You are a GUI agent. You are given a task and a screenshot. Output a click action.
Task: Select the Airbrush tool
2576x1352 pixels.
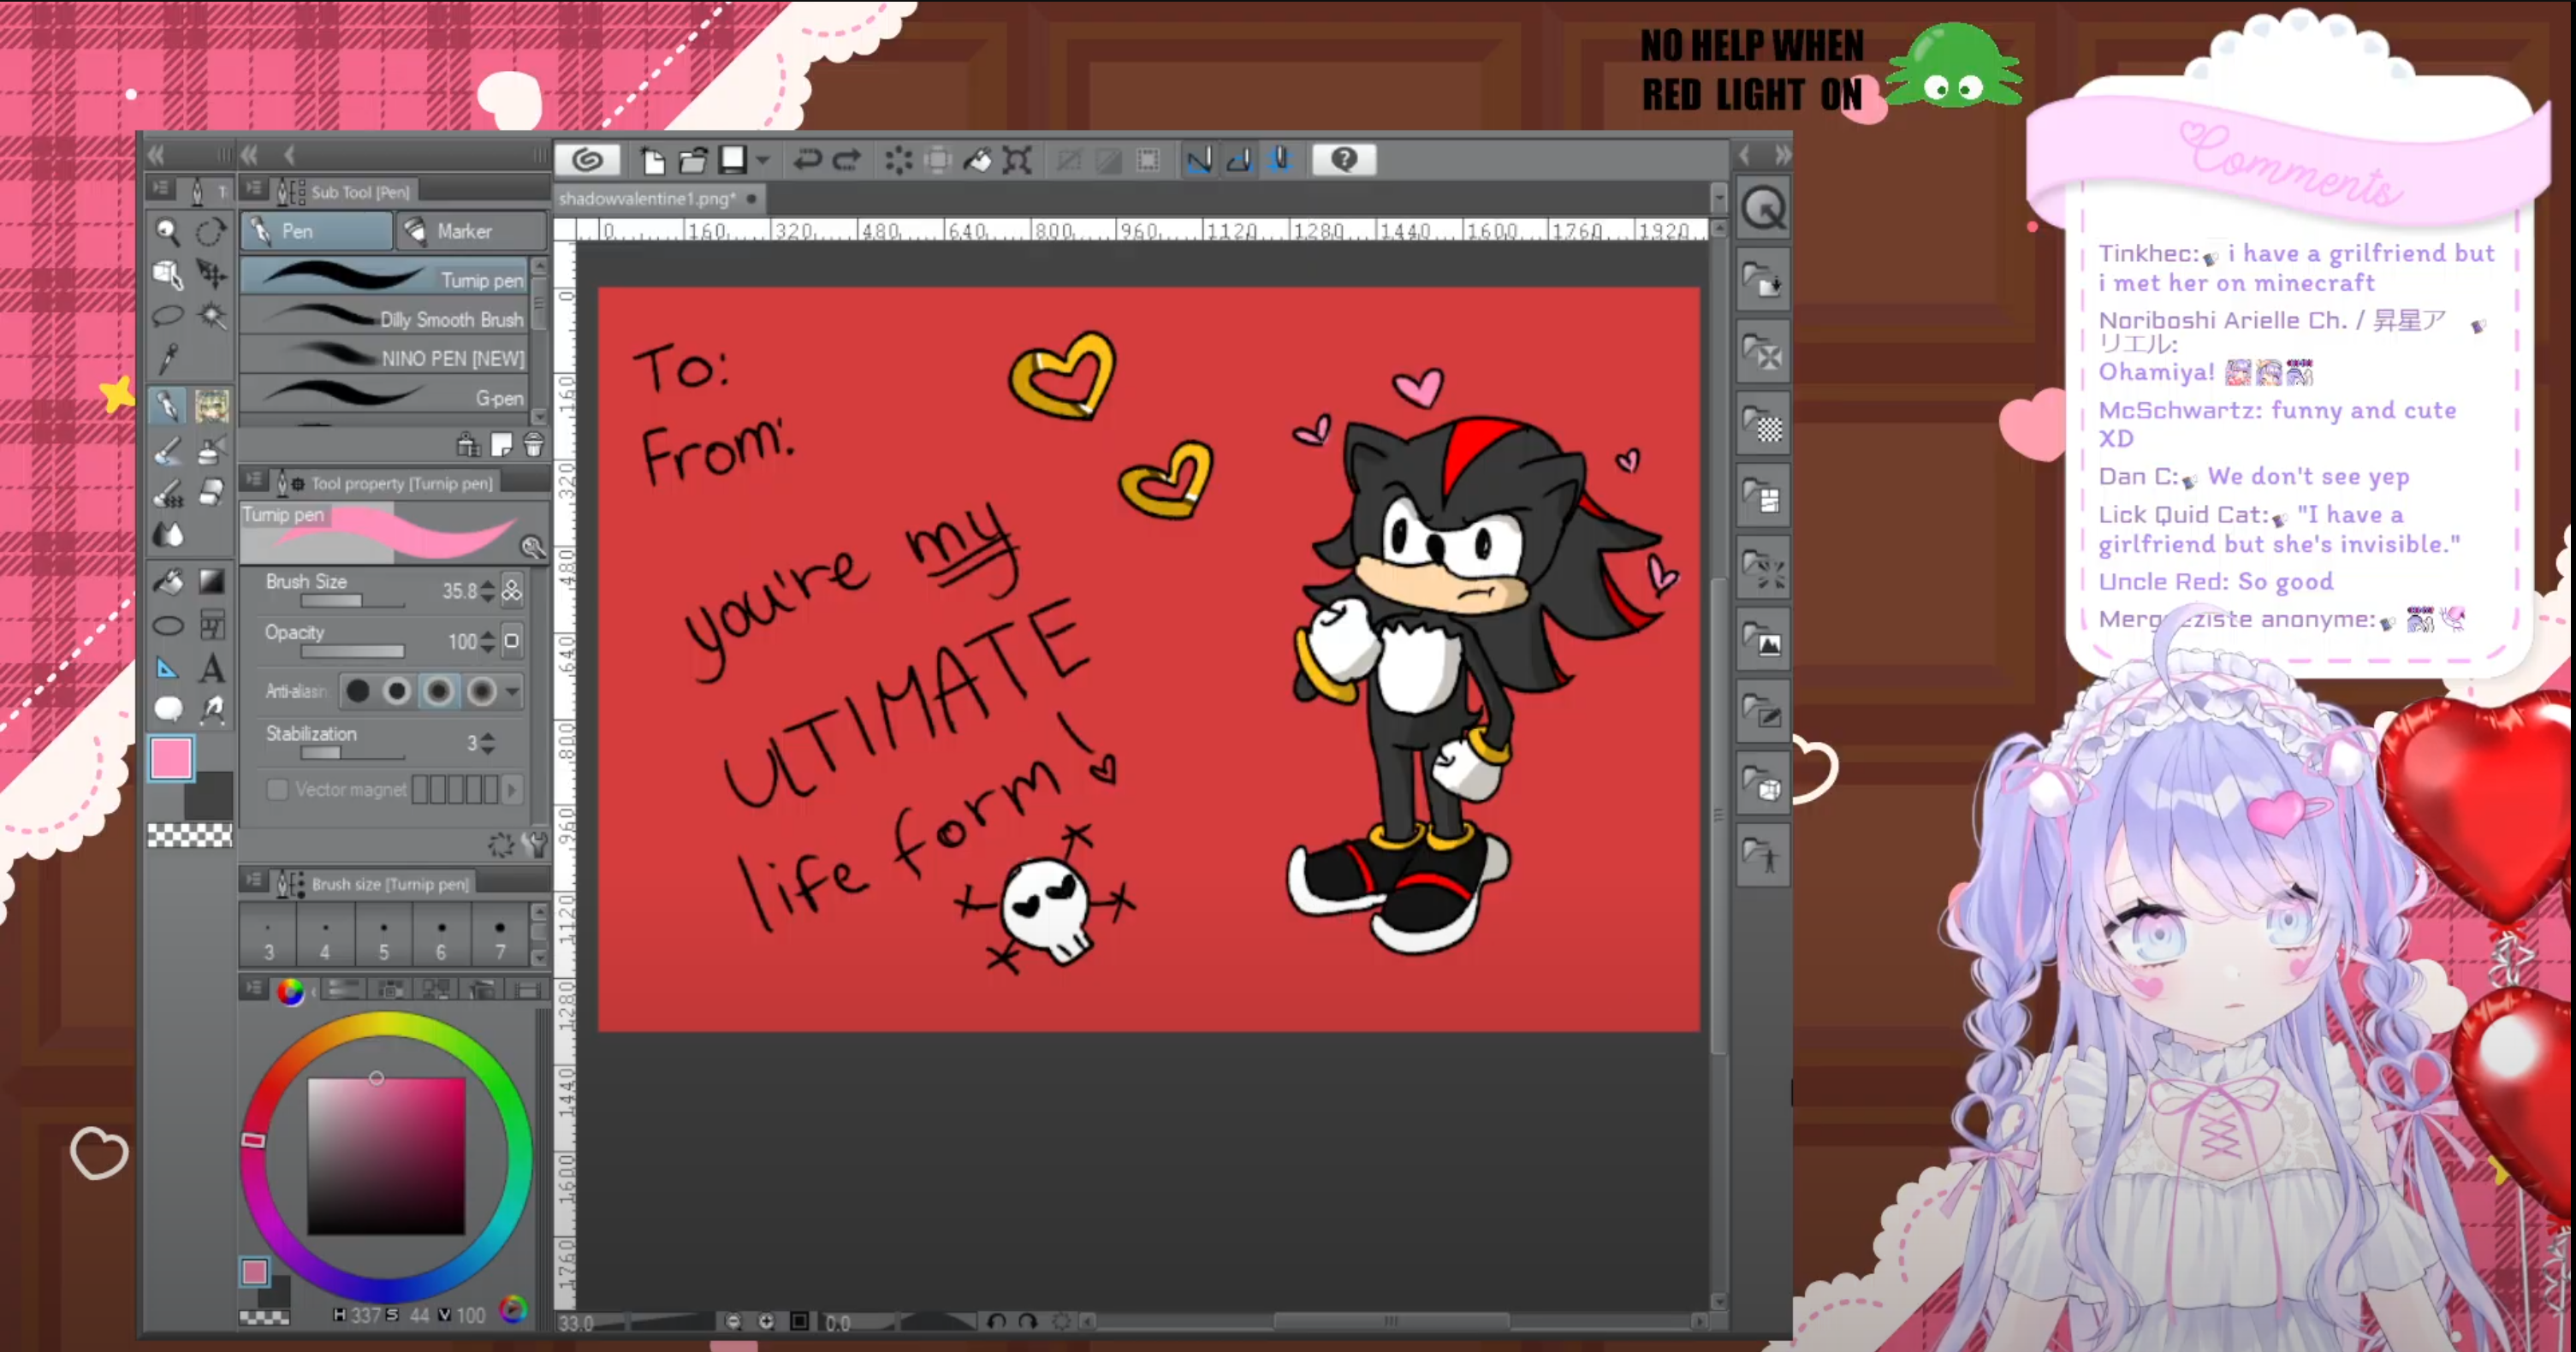point(211,452)
